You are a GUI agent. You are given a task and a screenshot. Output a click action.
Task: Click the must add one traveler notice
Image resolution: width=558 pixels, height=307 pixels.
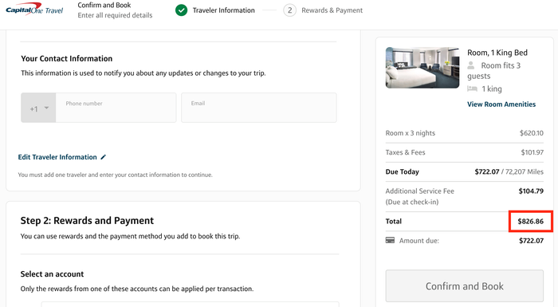[116, 175]
